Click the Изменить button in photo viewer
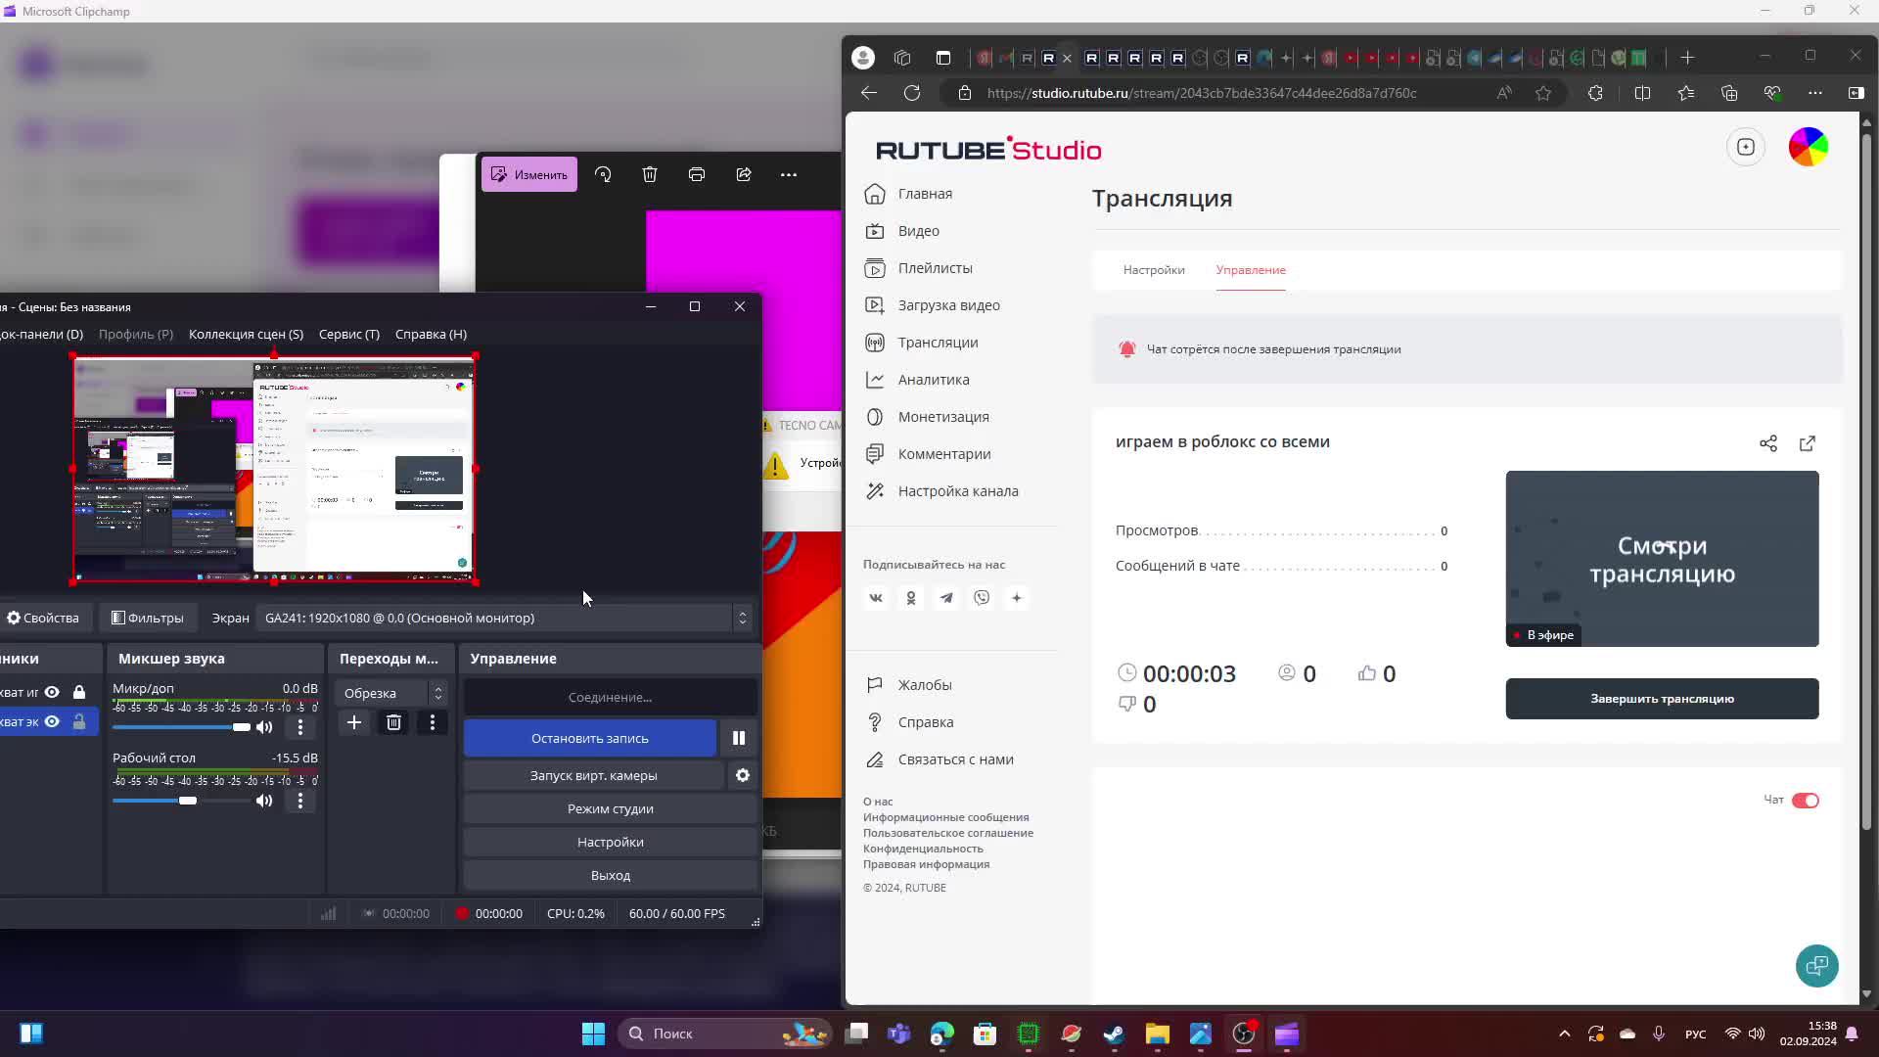Screen dimensions: 1879x1057 coord(529,174)
